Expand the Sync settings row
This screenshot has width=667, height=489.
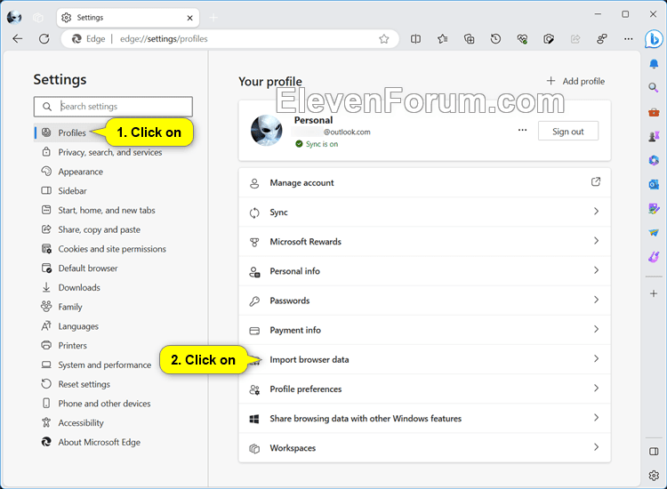424,212
